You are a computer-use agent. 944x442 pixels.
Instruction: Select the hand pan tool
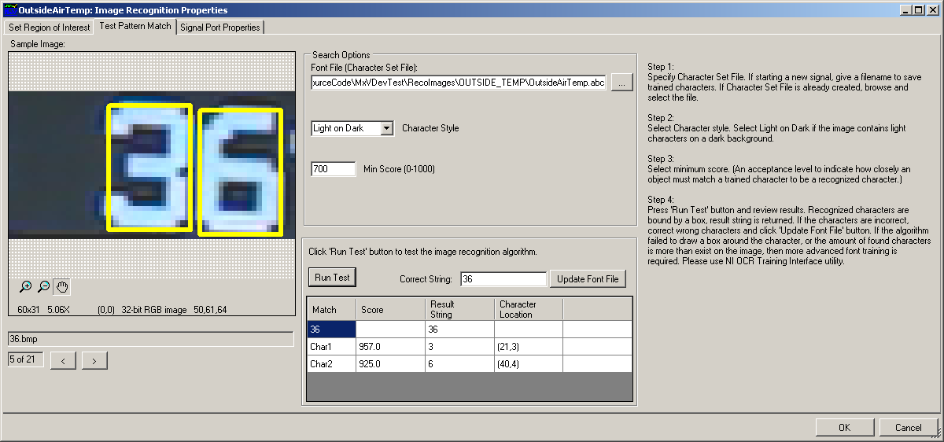(62, 287)
